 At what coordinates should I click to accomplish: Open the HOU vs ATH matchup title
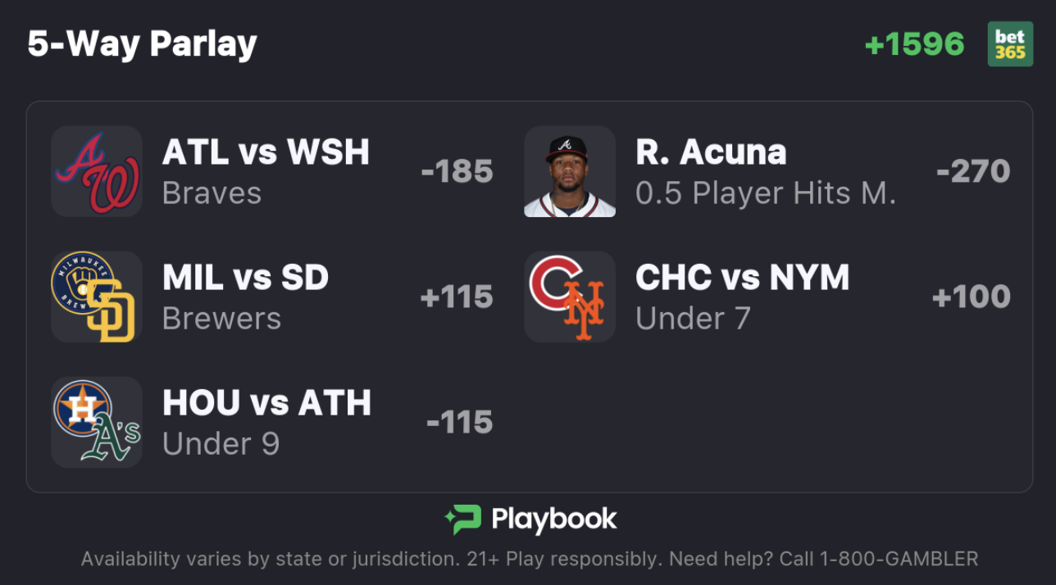[267, 403]
